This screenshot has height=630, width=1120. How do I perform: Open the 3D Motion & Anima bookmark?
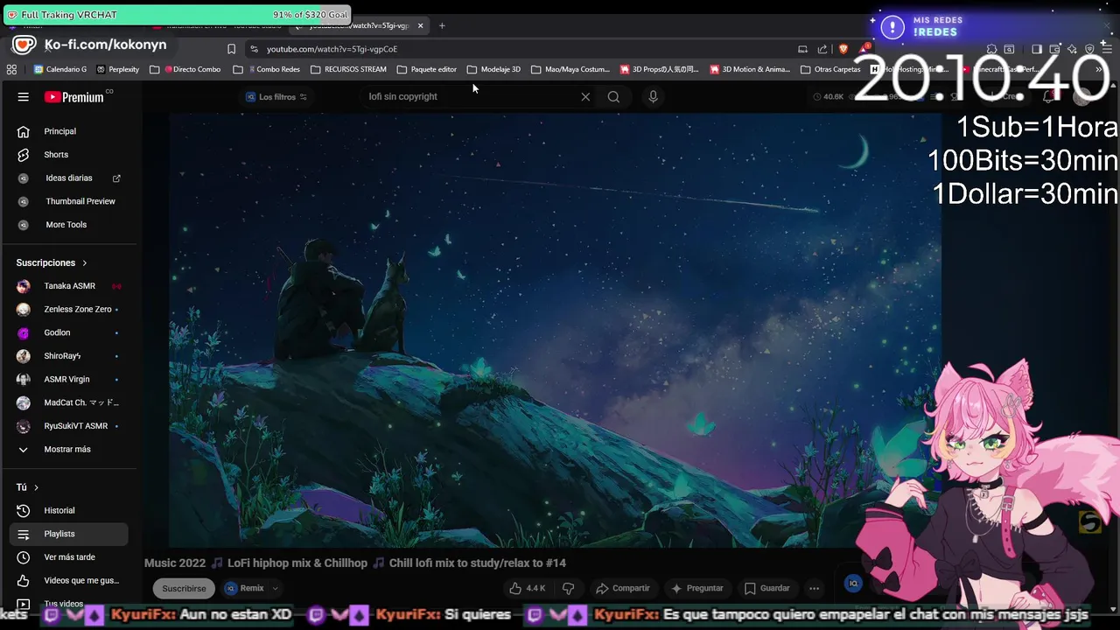pyautogui.click(x=750, y=69)
